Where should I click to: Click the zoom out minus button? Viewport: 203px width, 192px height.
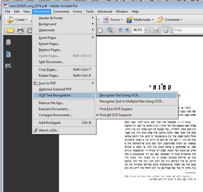120,30
